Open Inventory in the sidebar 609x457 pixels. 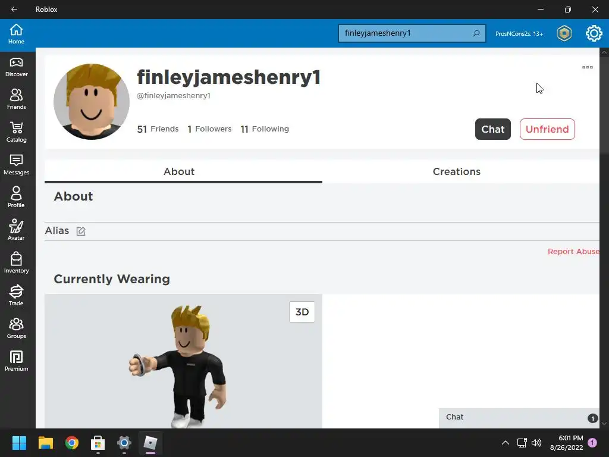16,262
